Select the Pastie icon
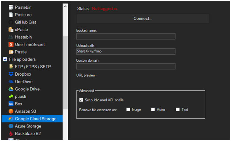Viewport: 231px width, 141px height. click(x=11, y=52)
